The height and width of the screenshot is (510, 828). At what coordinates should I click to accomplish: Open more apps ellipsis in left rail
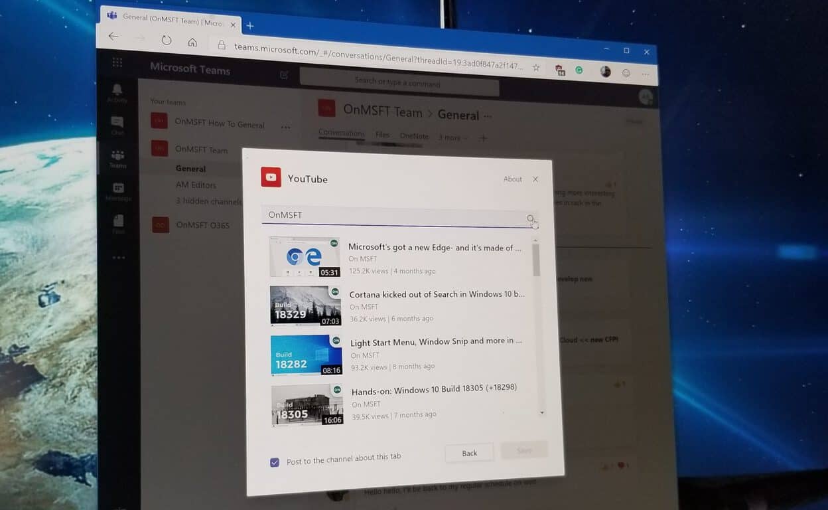pos(119,257)
